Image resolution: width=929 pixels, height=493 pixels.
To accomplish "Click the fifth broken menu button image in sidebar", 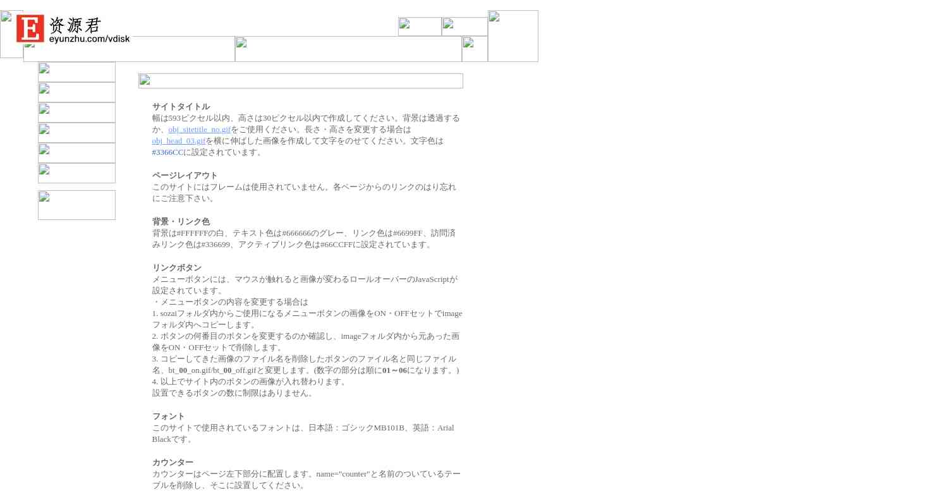I will coord(76,153).
